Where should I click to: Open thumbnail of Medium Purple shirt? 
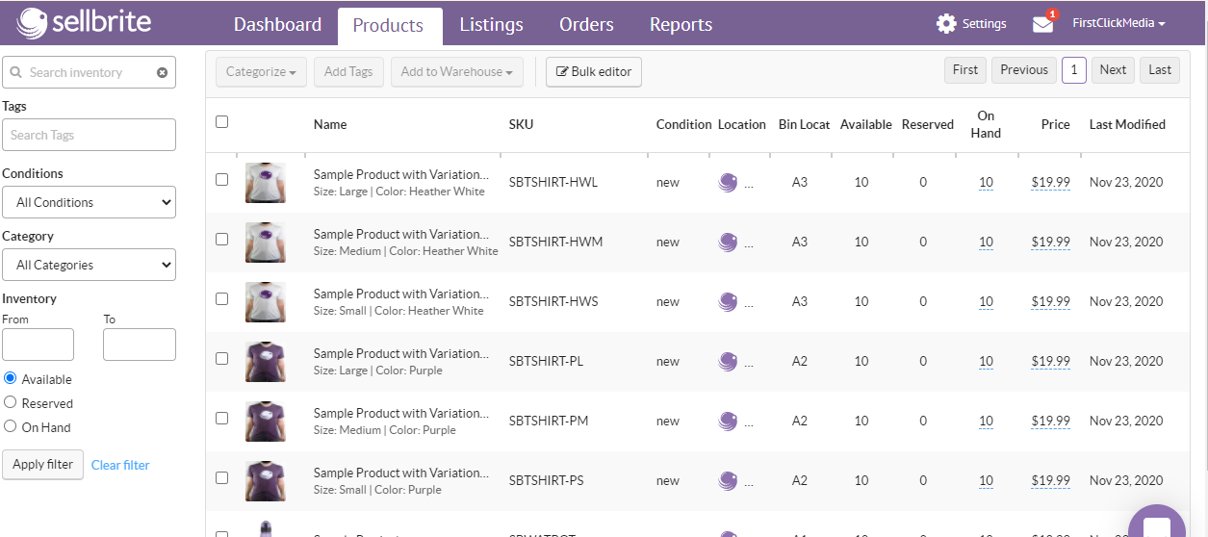(265, 421)
